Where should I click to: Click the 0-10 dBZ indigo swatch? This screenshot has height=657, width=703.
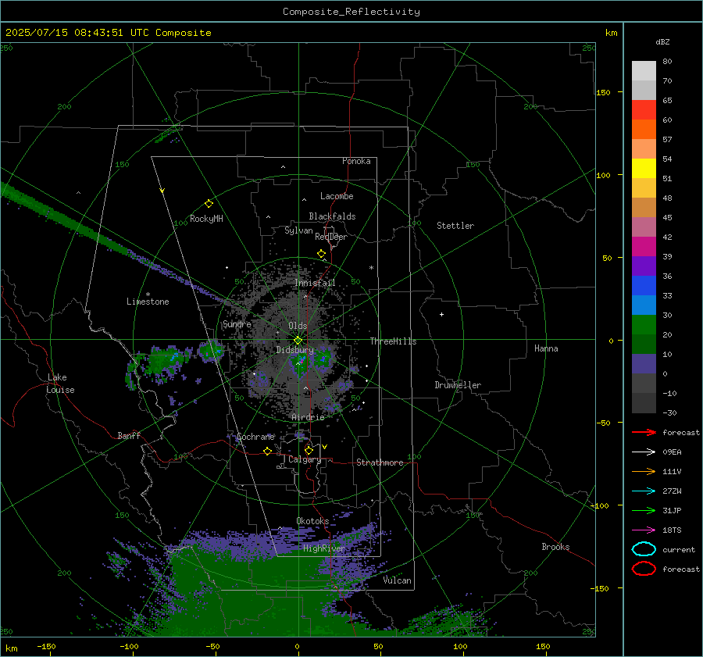644,363
